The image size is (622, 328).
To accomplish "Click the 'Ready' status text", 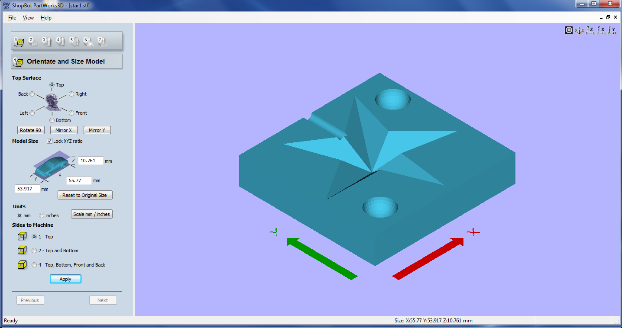I will tap(11, 321).
